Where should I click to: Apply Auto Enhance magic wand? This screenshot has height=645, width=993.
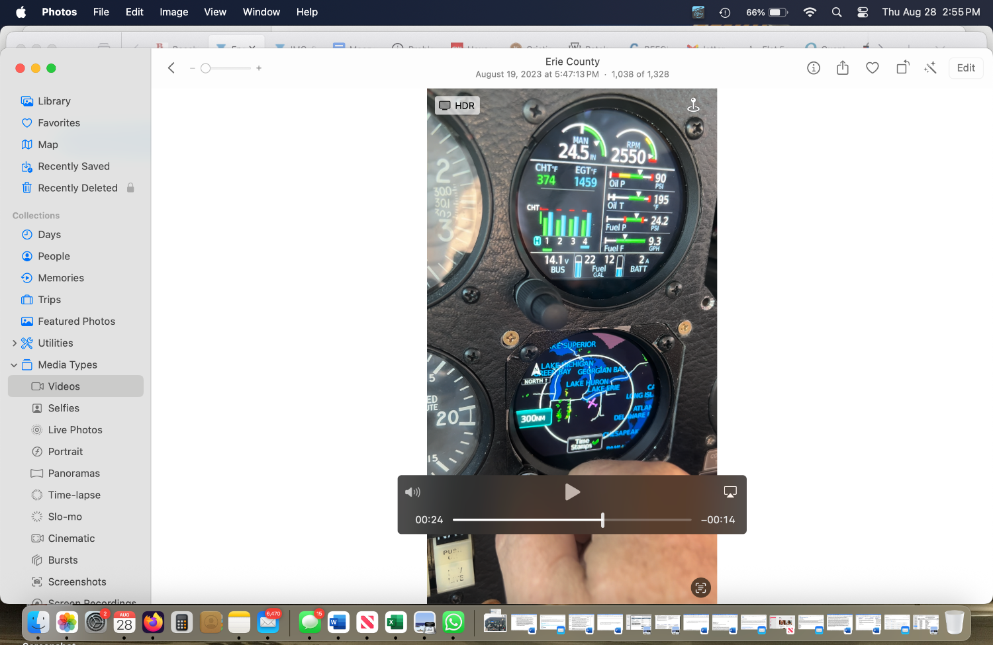931,67
